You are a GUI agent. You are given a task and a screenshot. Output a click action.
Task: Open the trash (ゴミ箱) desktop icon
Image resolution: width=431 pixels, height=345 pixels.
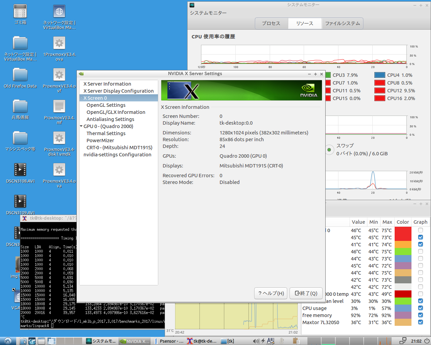pyautogui.click(x=20, y=12)
